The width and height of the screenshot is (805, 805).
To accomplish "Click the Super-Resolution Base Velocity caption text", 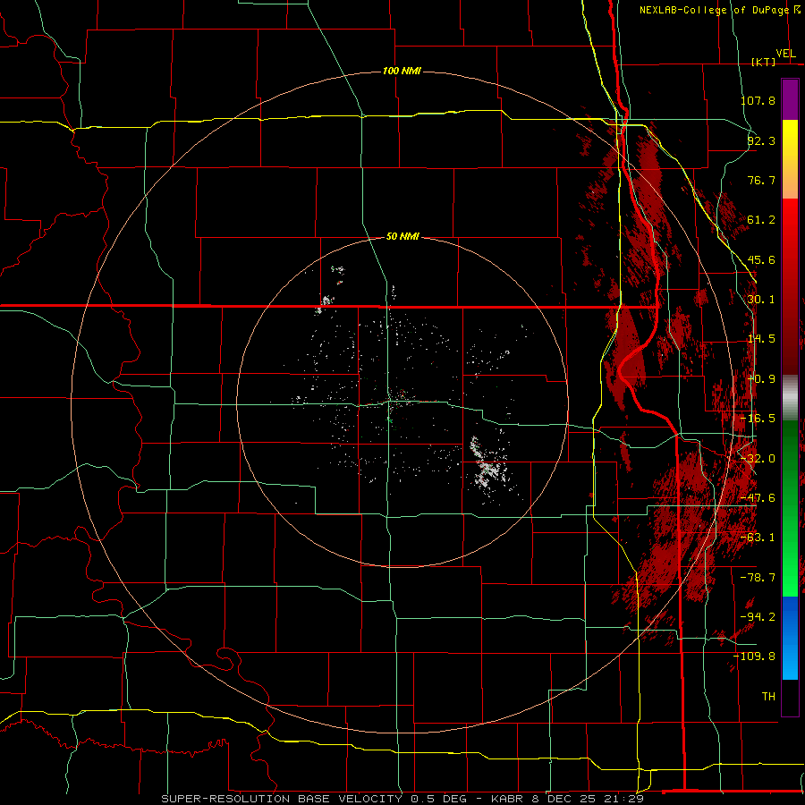I will tap(402, 799).
